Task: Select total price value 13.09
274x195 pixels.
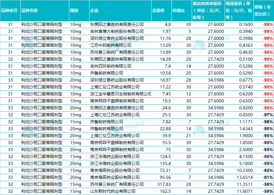Action: pyautogui.click(x=165, y=46)
